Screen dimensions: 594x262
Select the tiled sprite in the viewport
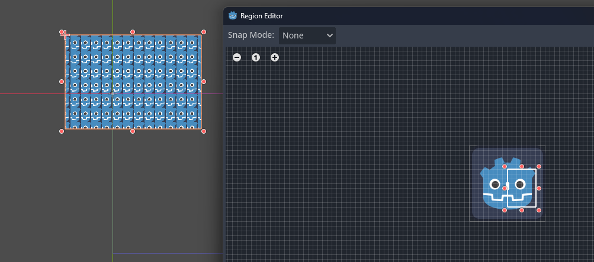(133, 82)
